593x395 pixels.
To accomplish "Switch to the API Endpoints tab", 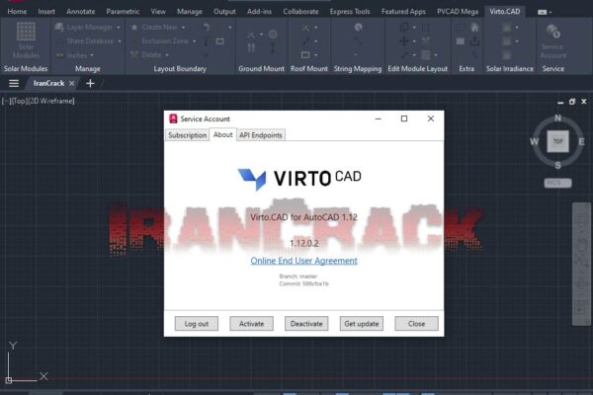I will coord(261,135).
